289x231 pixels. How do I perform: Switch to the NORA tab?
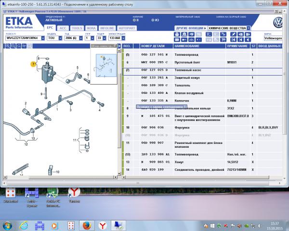coord(91,28)
